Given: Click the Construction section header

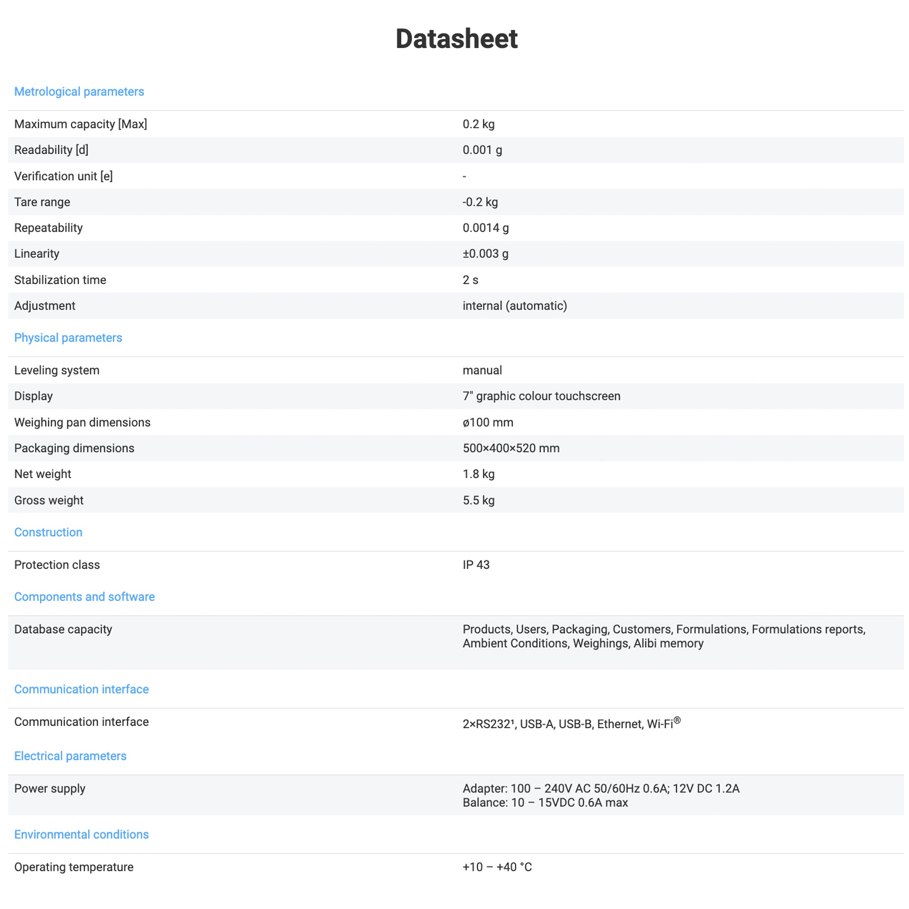Looking at the screenshot, I should click(48, 532).
